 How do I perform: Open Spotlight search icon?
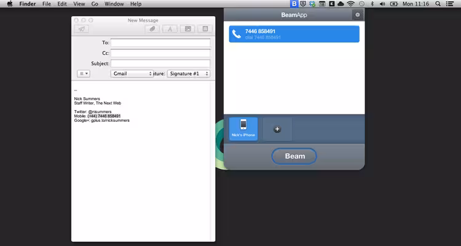pos(438,4)
